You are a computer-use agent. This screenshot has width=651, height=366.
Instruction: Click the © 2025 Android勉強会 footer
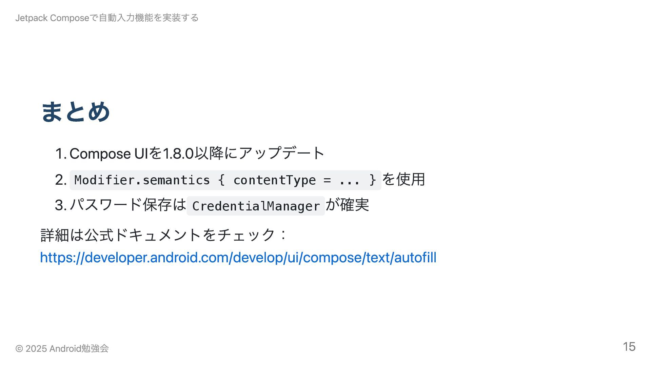coord(62,348)
